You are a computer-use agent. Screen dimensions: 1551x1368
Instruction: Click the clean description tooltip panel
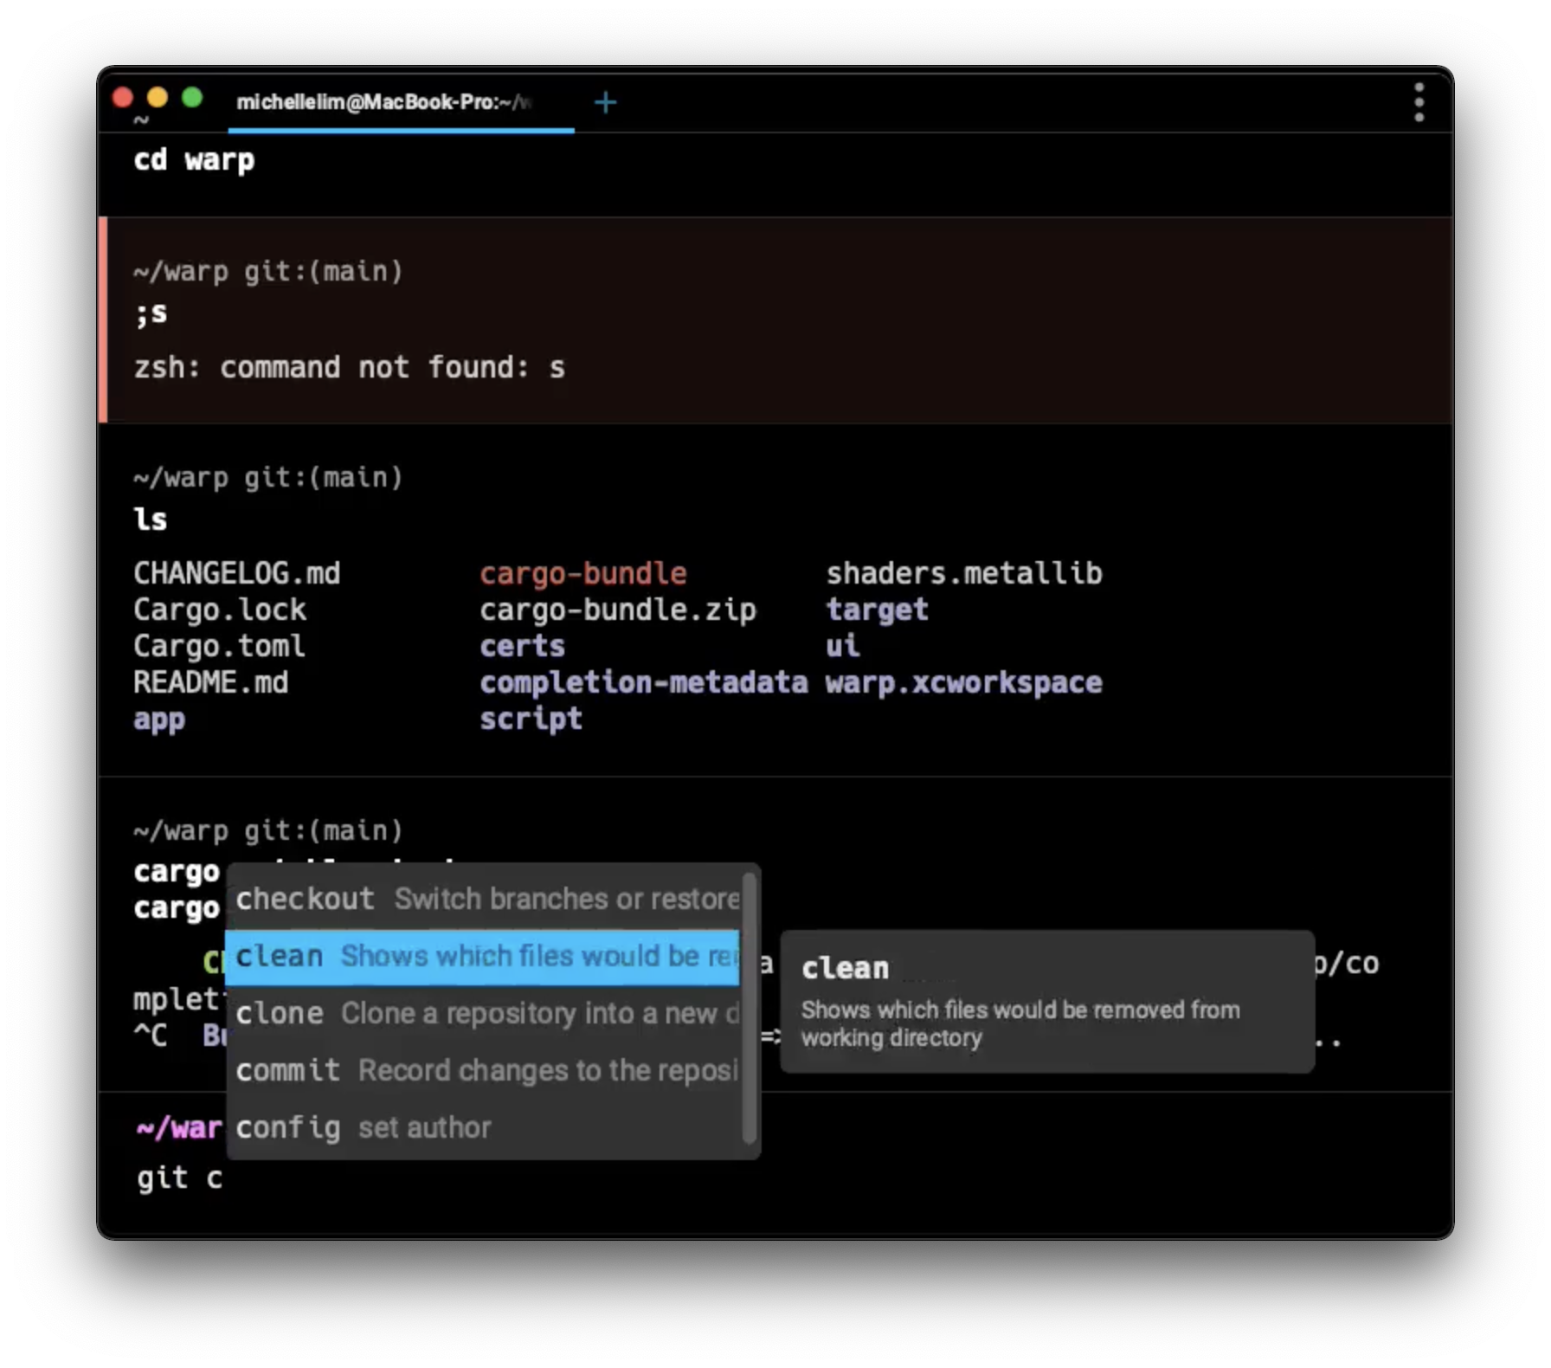click(1047, 1002)
